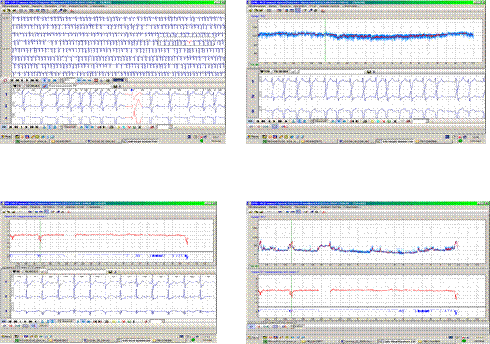Click the red checkmark icon in the toolbar below the ST-graph window's strip
The image size is (490, 344).
click(x=124, y=322)
